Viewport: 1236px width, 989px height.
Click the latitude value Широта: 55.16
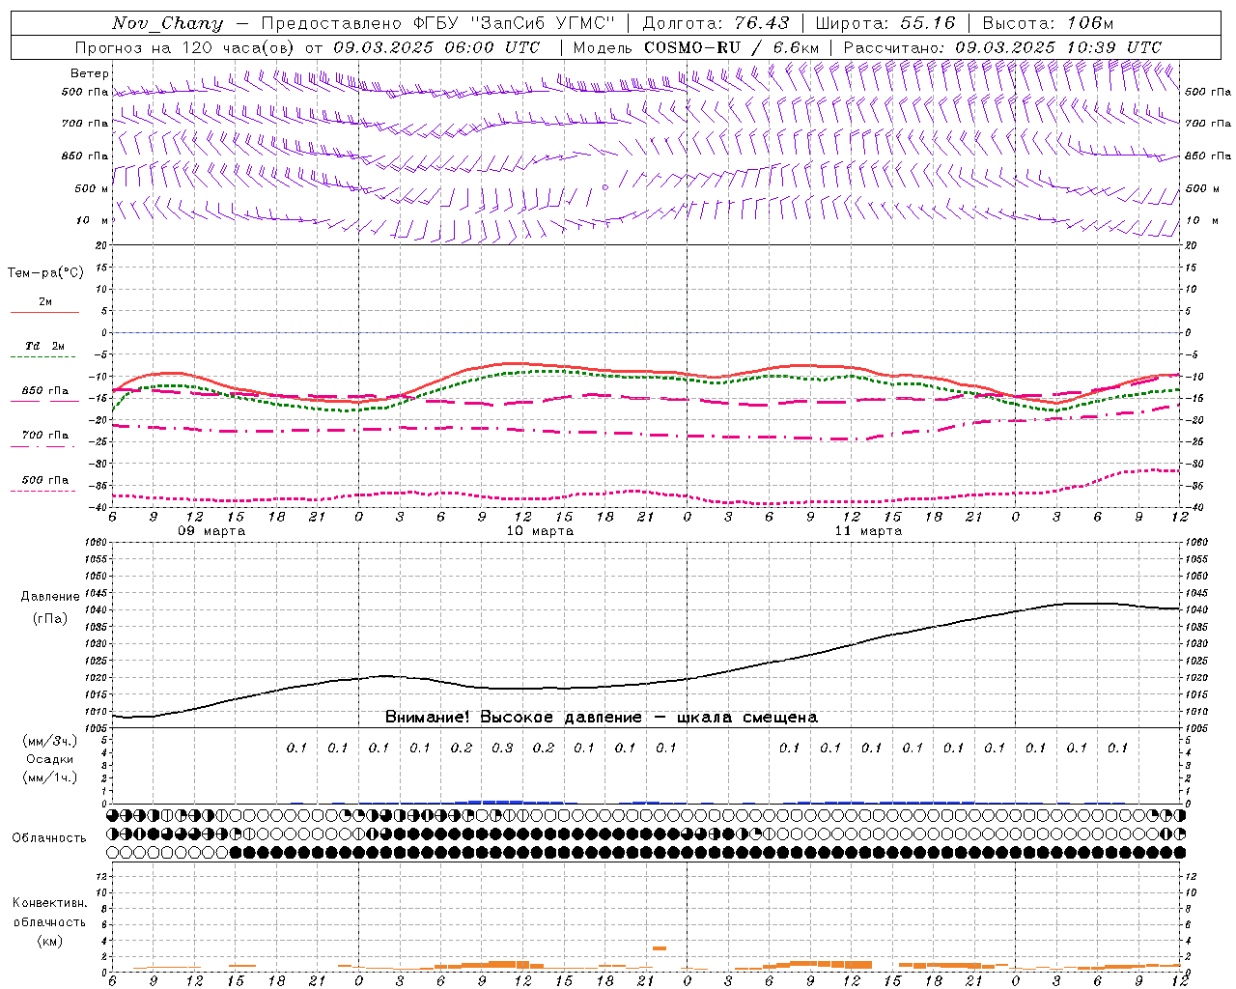tap(885, 23)
